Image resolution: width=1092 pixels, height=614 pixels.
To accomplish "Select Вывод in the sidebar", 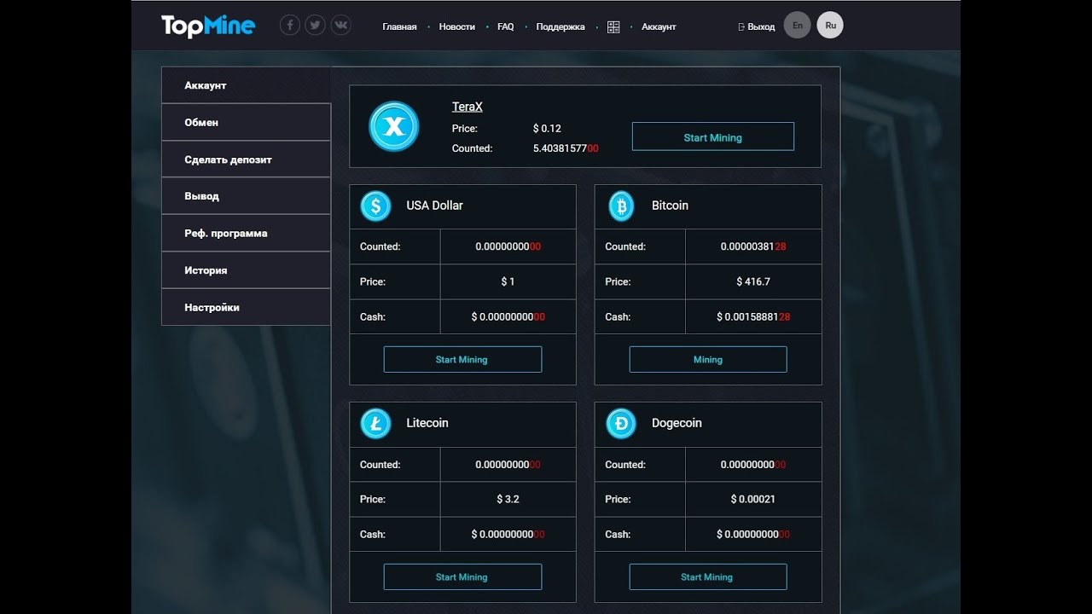I will pyautogui.click(x=246, y=196).
